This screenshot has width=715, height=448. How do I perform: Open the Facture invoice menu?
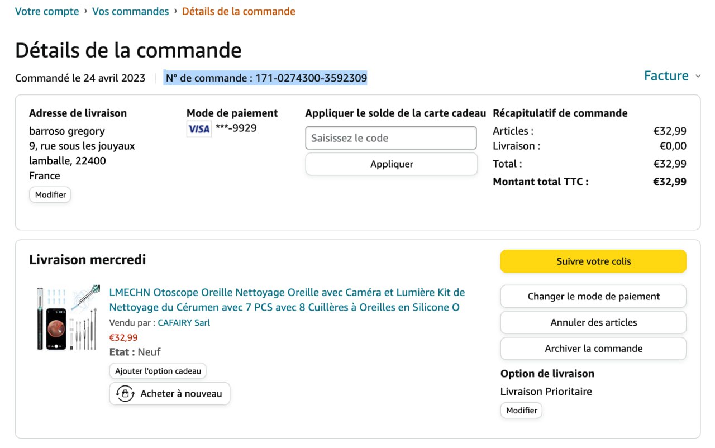(666, 76)
